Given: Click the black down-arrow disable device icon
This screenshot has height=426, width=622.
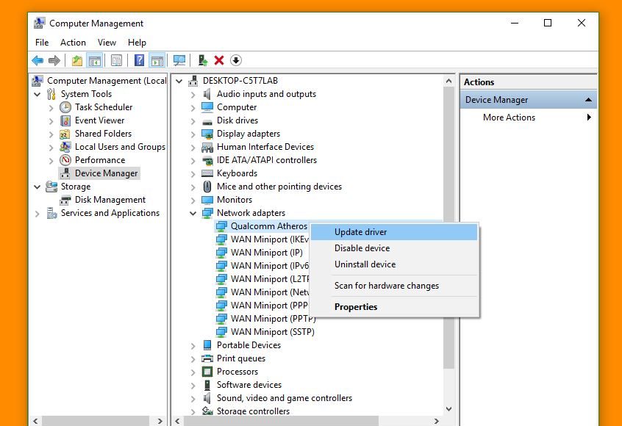Looking at the screenshot, I should 236,60.
